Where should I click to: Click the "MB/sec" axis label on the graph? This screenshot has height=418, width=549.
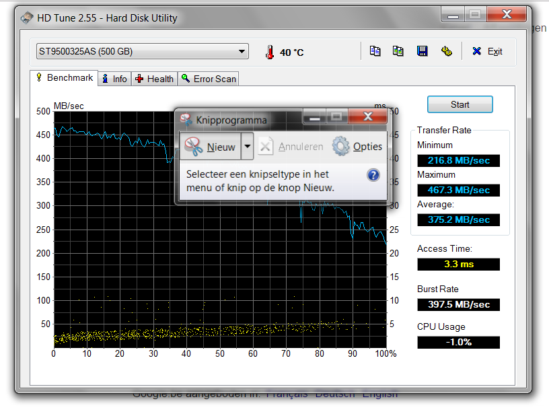tap(69, 106)
